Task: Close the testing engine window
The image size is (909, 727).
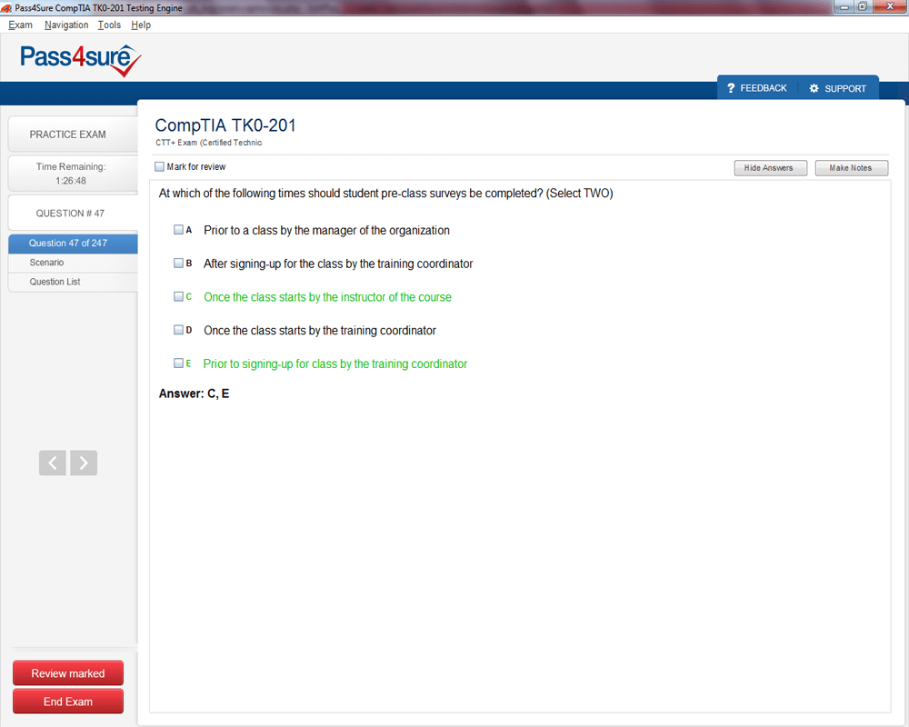Action: [x=890, y=6]
